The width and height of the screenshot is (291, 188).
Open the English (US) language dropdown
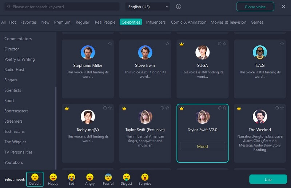(148, 7)
